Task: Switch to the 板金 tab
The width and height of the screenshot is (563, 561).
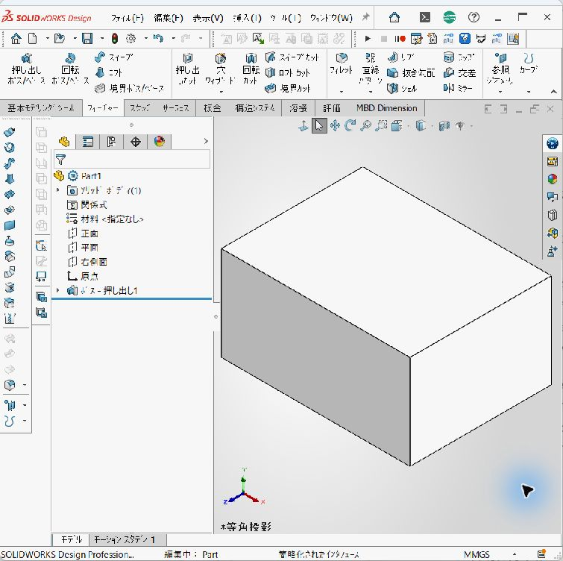Action: click(213, 108)
